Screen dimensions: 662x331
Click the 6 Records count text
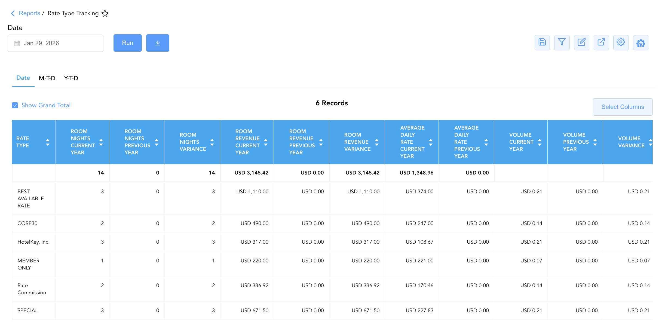pyautogui.click(x=332, y=103)
